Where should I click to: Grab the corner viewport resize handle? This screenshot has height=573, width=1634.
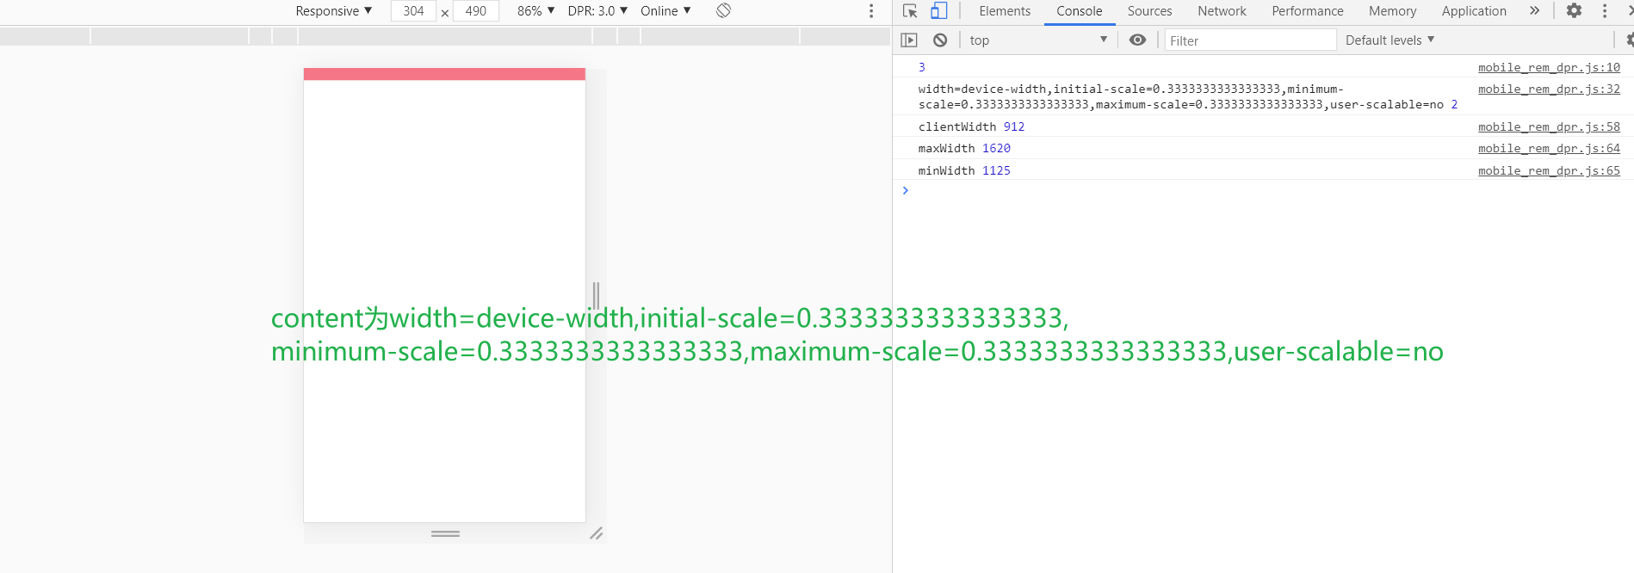click(x=597, y=533)
